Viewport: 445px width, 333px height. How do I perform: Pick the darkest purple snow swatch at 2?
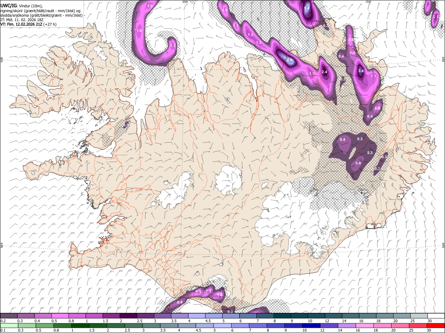tap(128, 316)
